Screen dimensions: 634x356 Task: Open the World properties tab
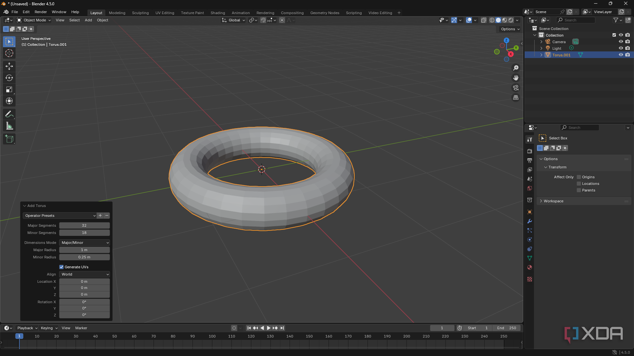[530, 188]
